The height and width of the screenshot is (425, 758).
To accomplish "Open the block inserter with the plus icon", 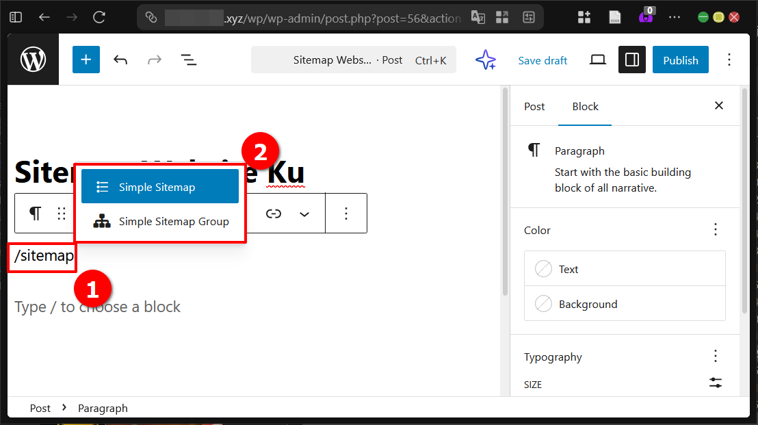I will coord(86,60).
